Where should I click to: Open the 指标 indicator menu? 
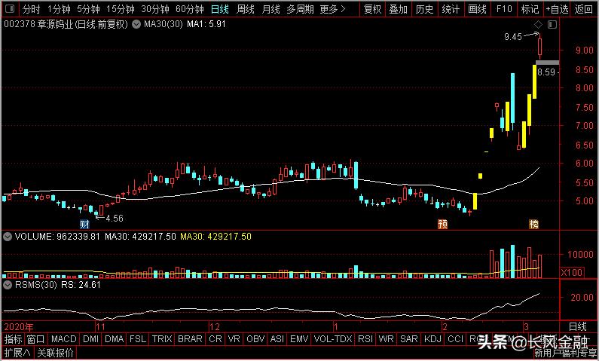[14, 338]
